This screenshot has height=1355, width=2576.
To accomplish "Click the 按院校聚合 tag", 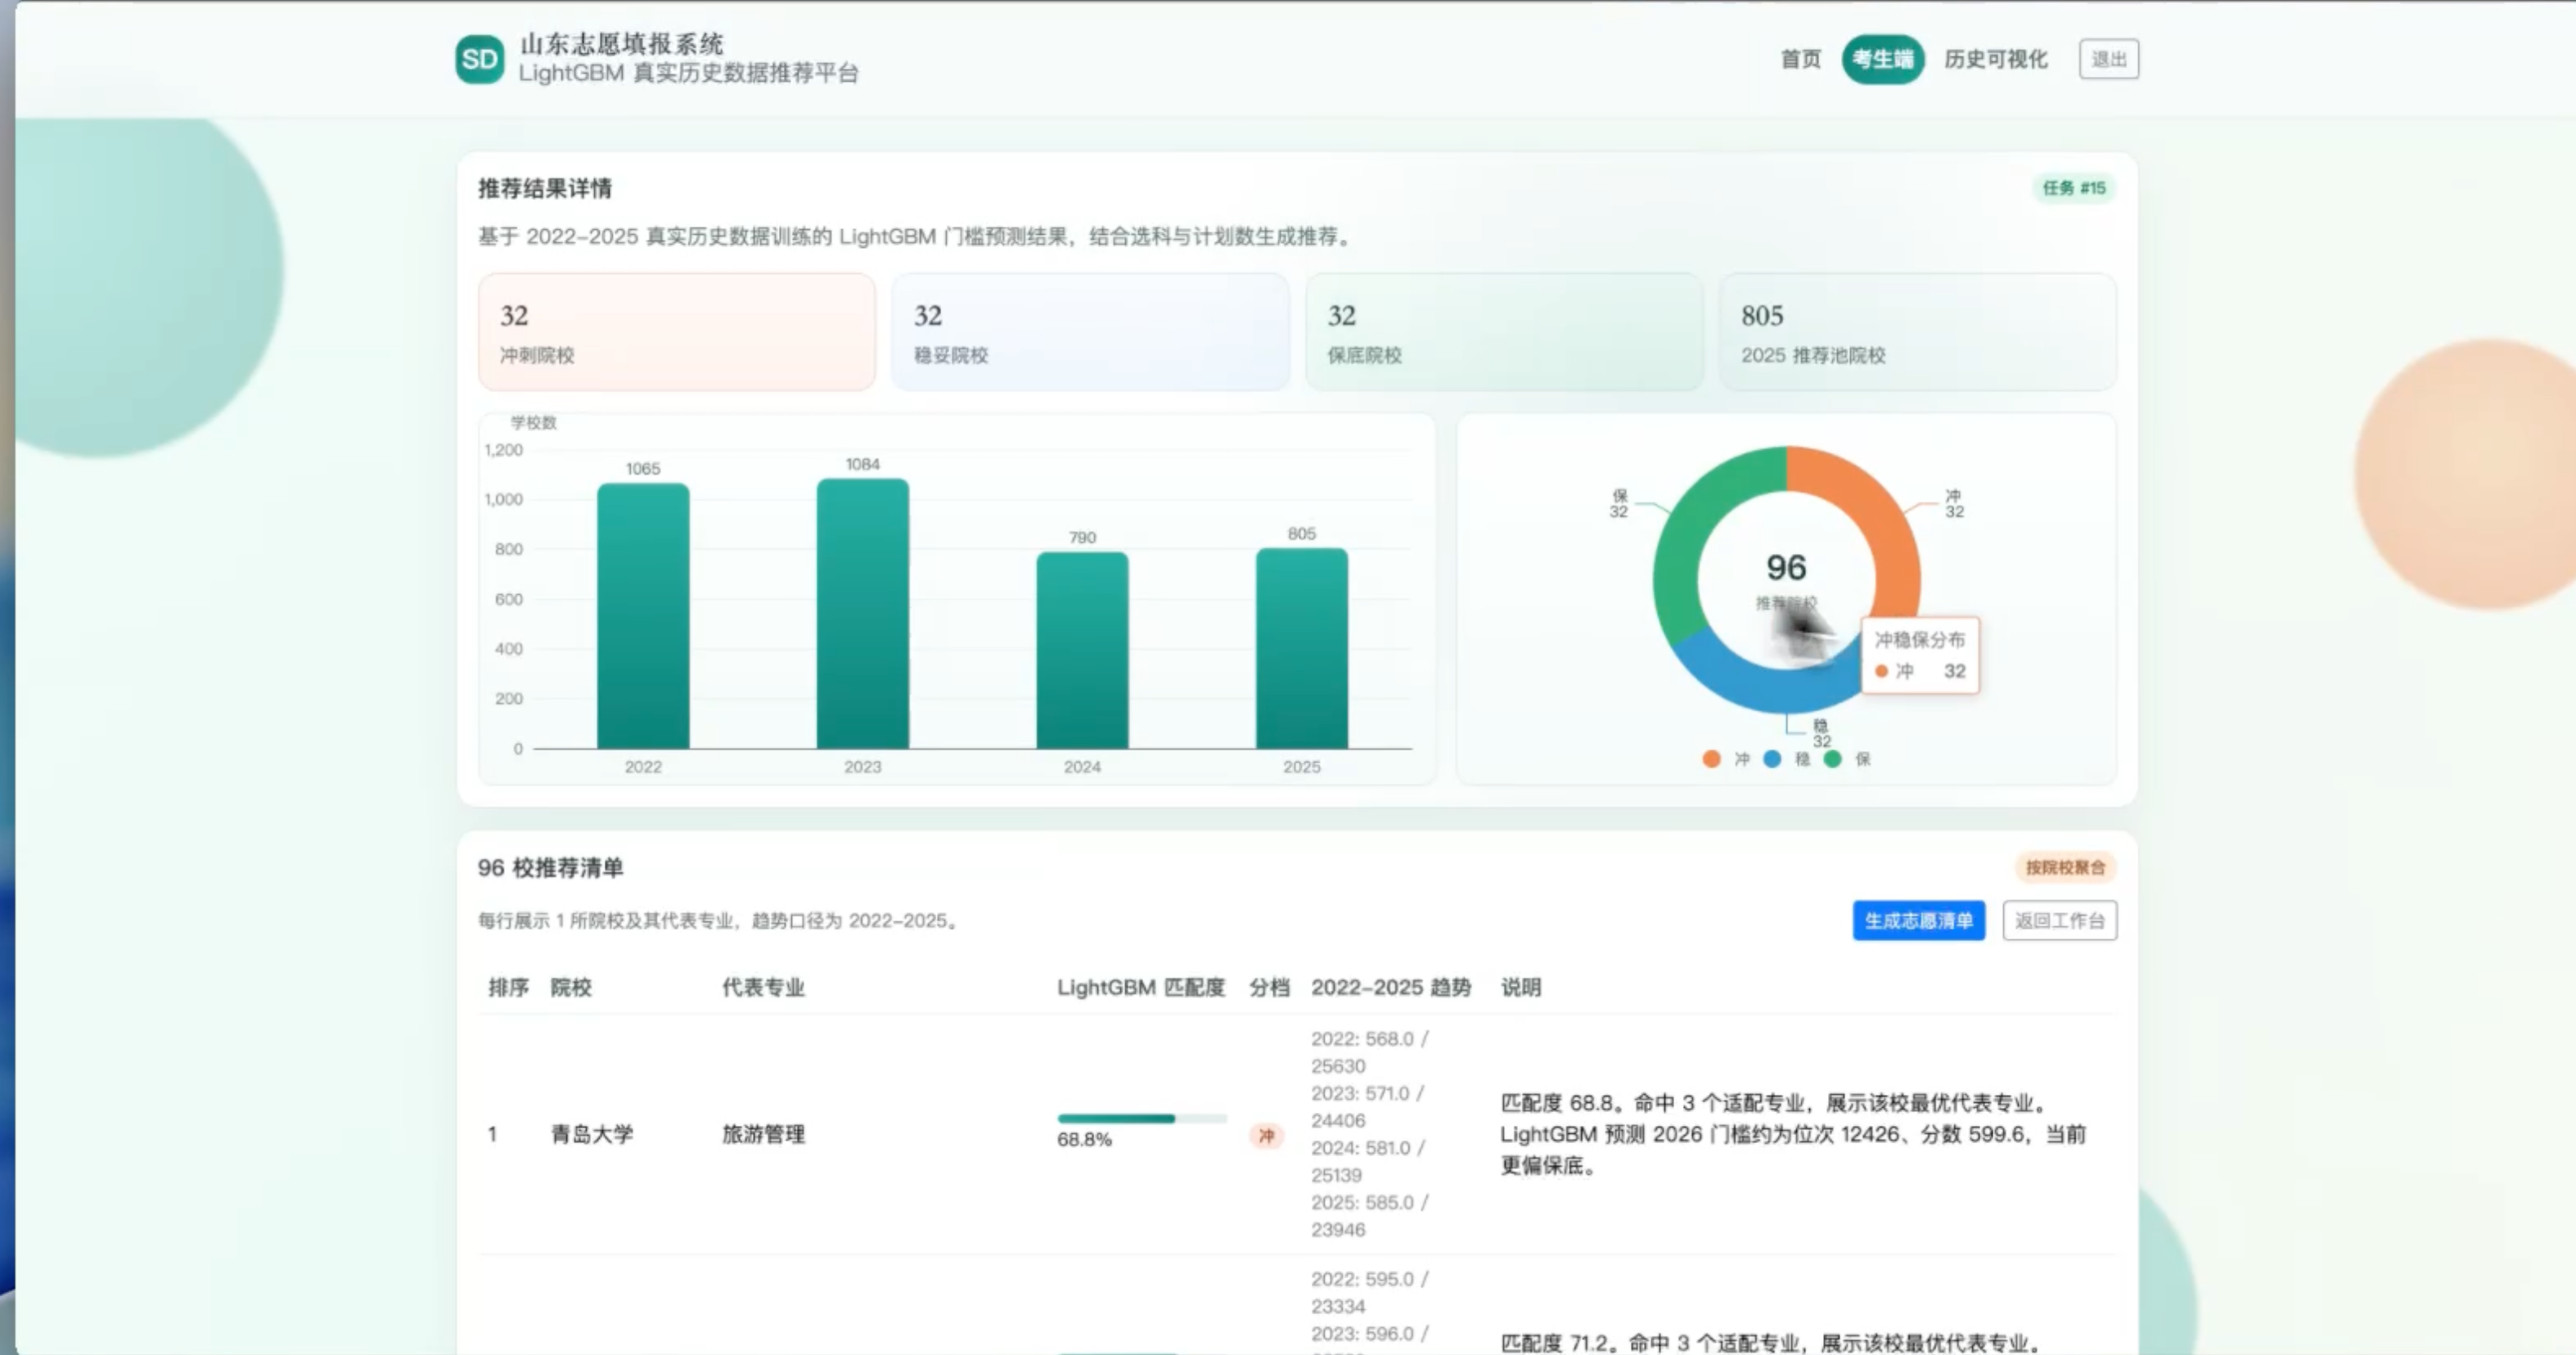I will 2065,867.
